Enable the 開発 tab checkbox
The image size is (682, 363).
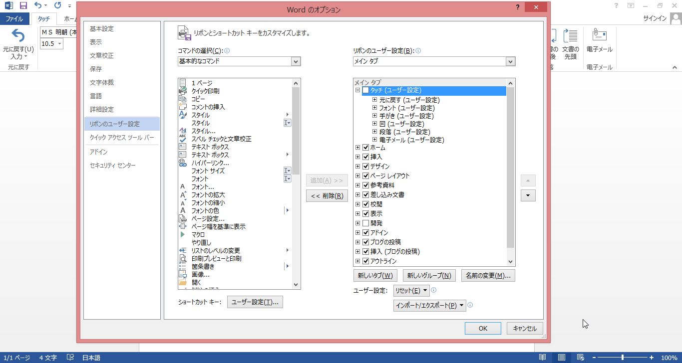(365, 223)
